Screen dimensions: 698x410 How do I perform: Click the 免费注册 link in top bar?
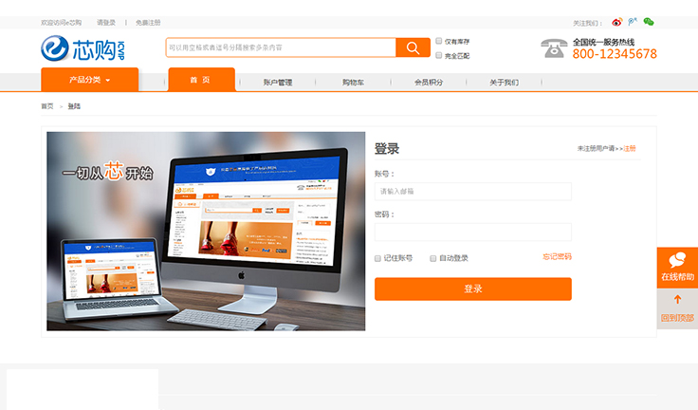(x=148, y=22)
